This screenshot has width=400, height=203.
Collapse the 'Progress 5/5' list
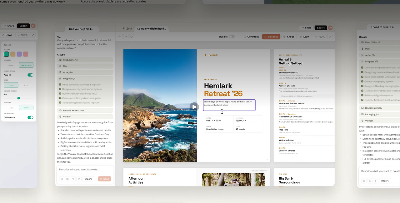pos(85,79)
